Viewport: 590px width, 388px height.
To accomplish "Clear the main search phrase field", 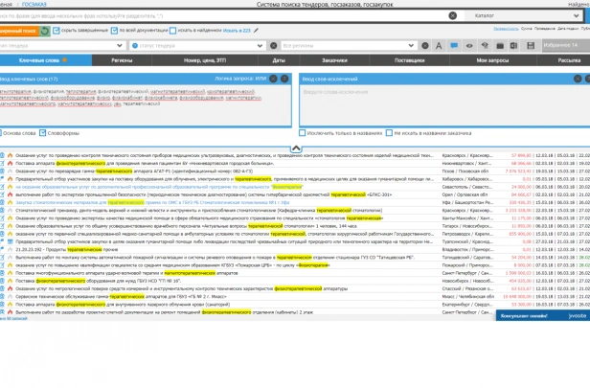I will pyautogui.click(x=453, y=15).
